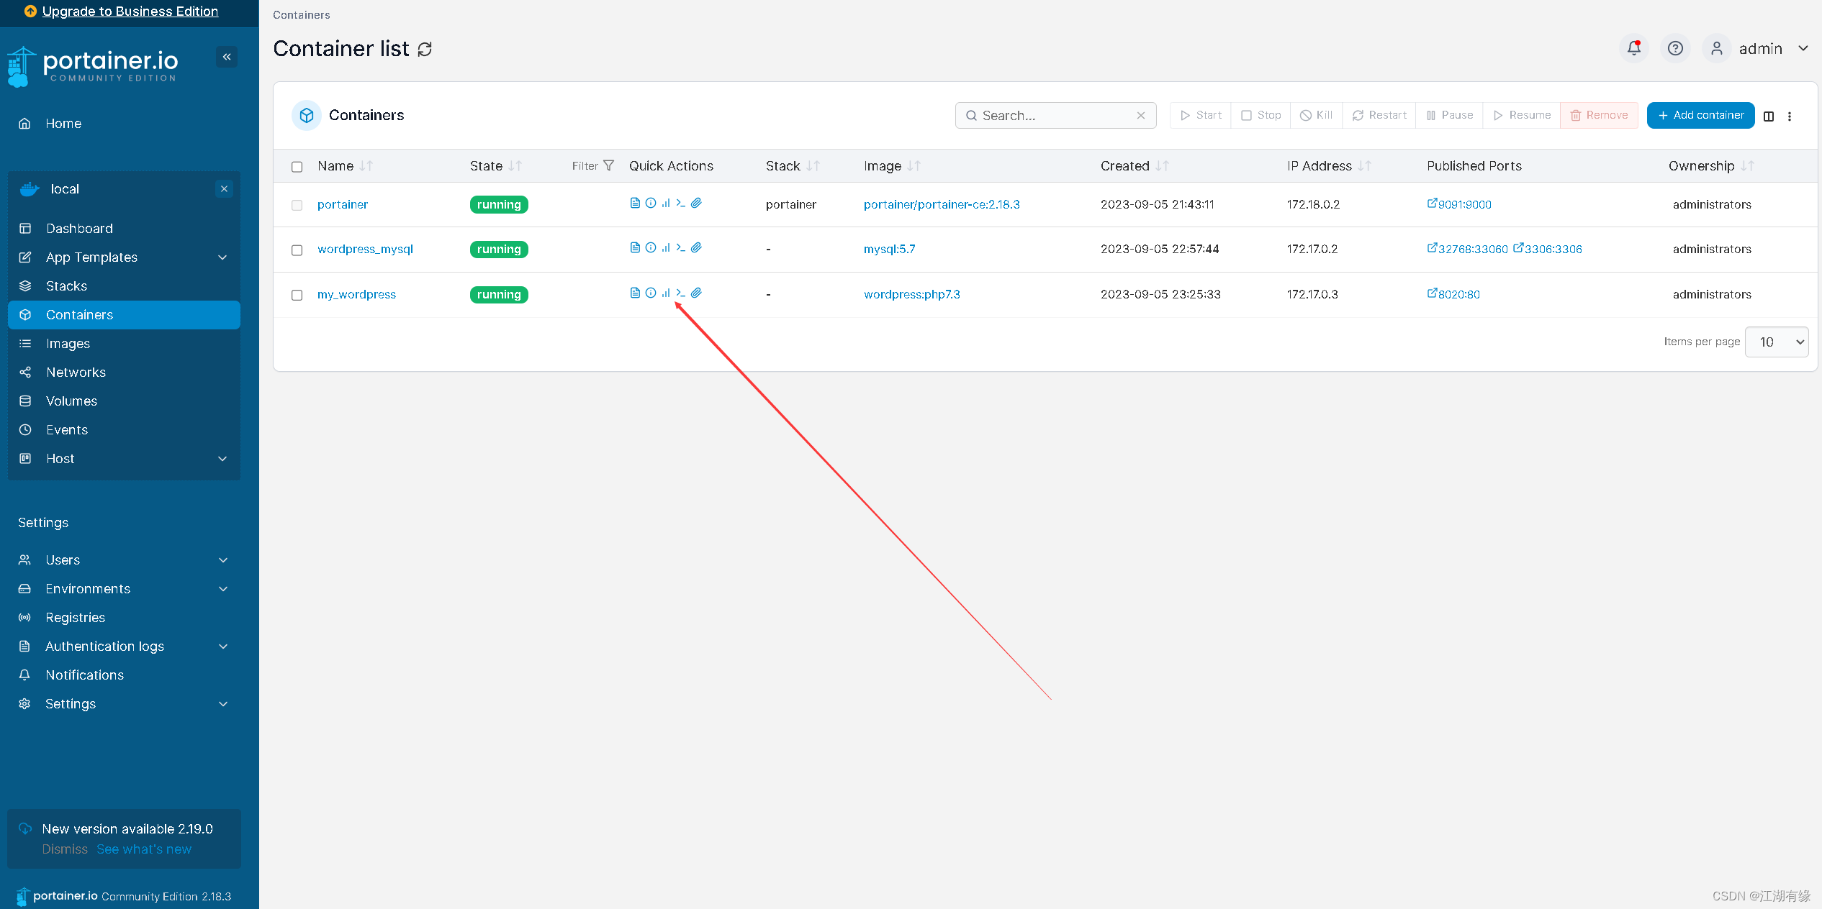Open exec console for my_wordpress
Image resolution: width=1822 pixels, height=909 pixels.
pos(681,293)
